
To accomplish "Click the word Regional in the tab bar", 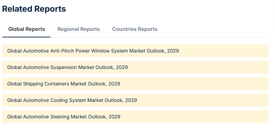I will click(x=68, y=29).
